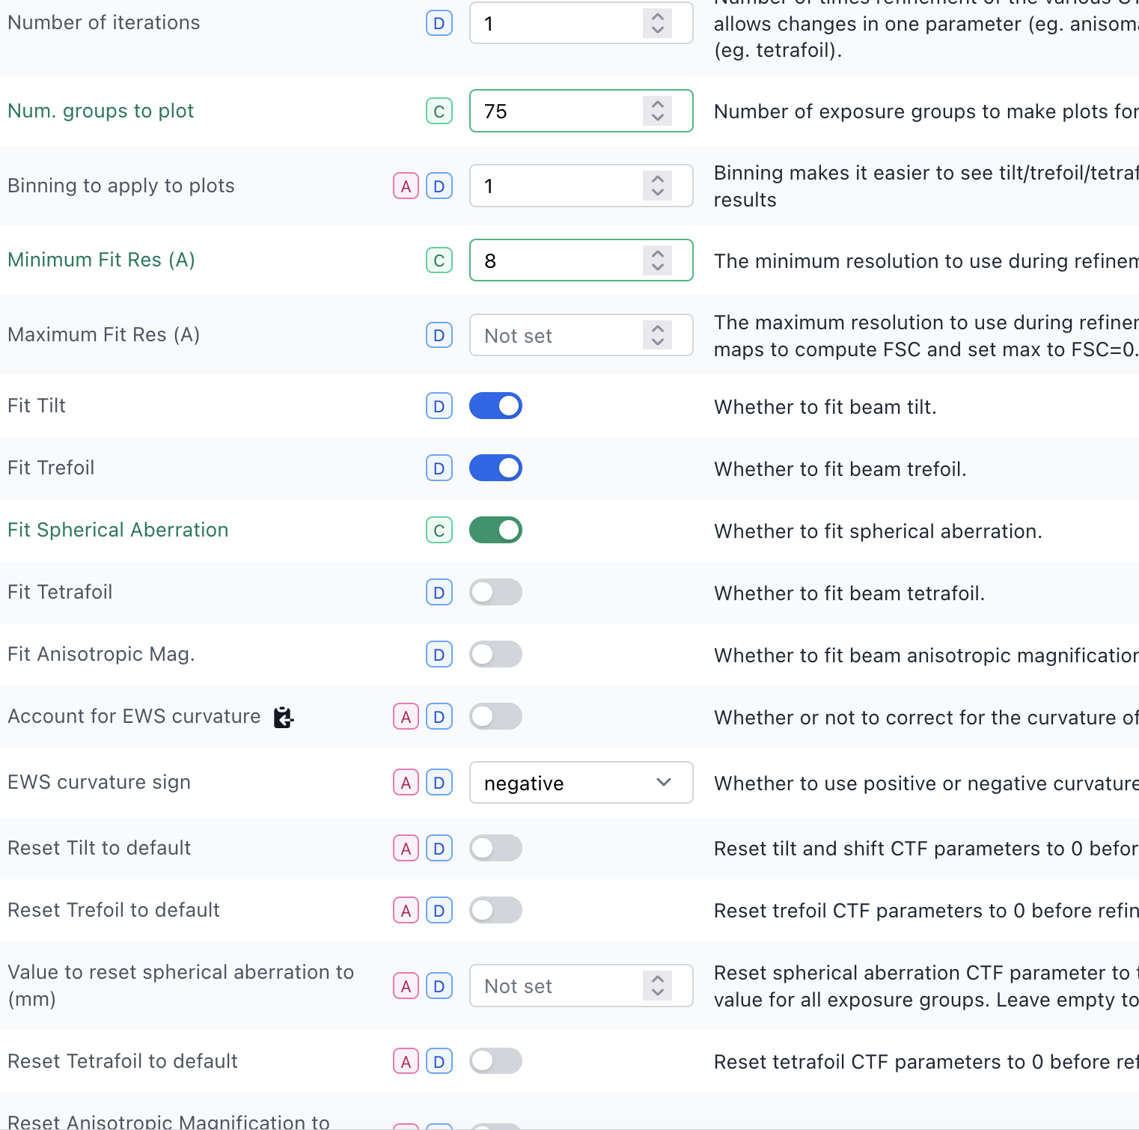Image resolution: width=1139 pixels, height=1130 pixels.
Task: Enable Account for EWS curvature
Action: coord(495,716)
